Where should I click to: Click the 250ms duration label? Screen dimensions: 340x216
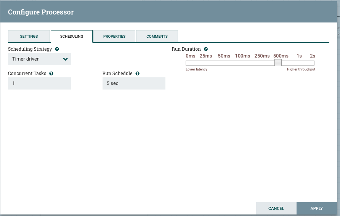pyautogui.click(x=262, y=56)
